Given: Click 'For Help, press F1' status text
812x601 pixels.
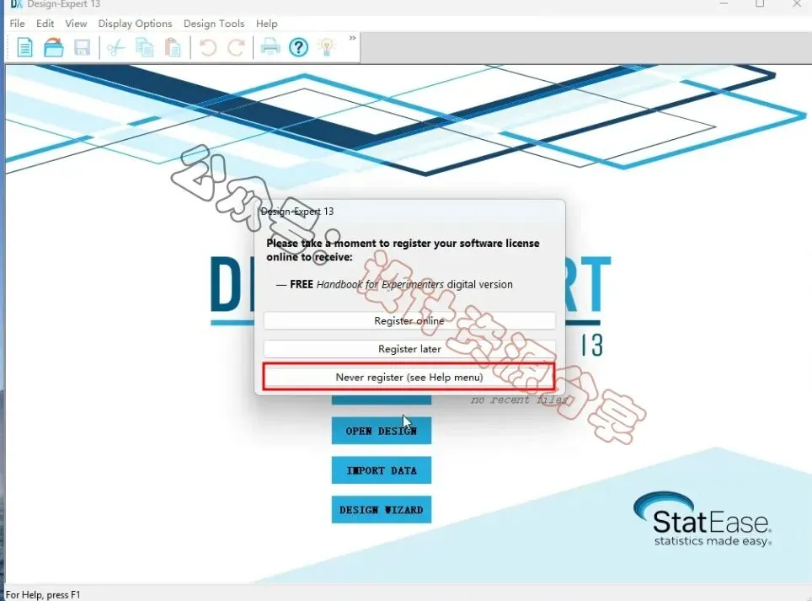Looking at the screenshot, I should click(43, 595).
